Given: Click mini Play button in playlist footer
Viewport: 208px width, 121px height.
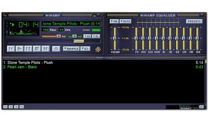Looking at the screenshot, I should tap(183, 109).
